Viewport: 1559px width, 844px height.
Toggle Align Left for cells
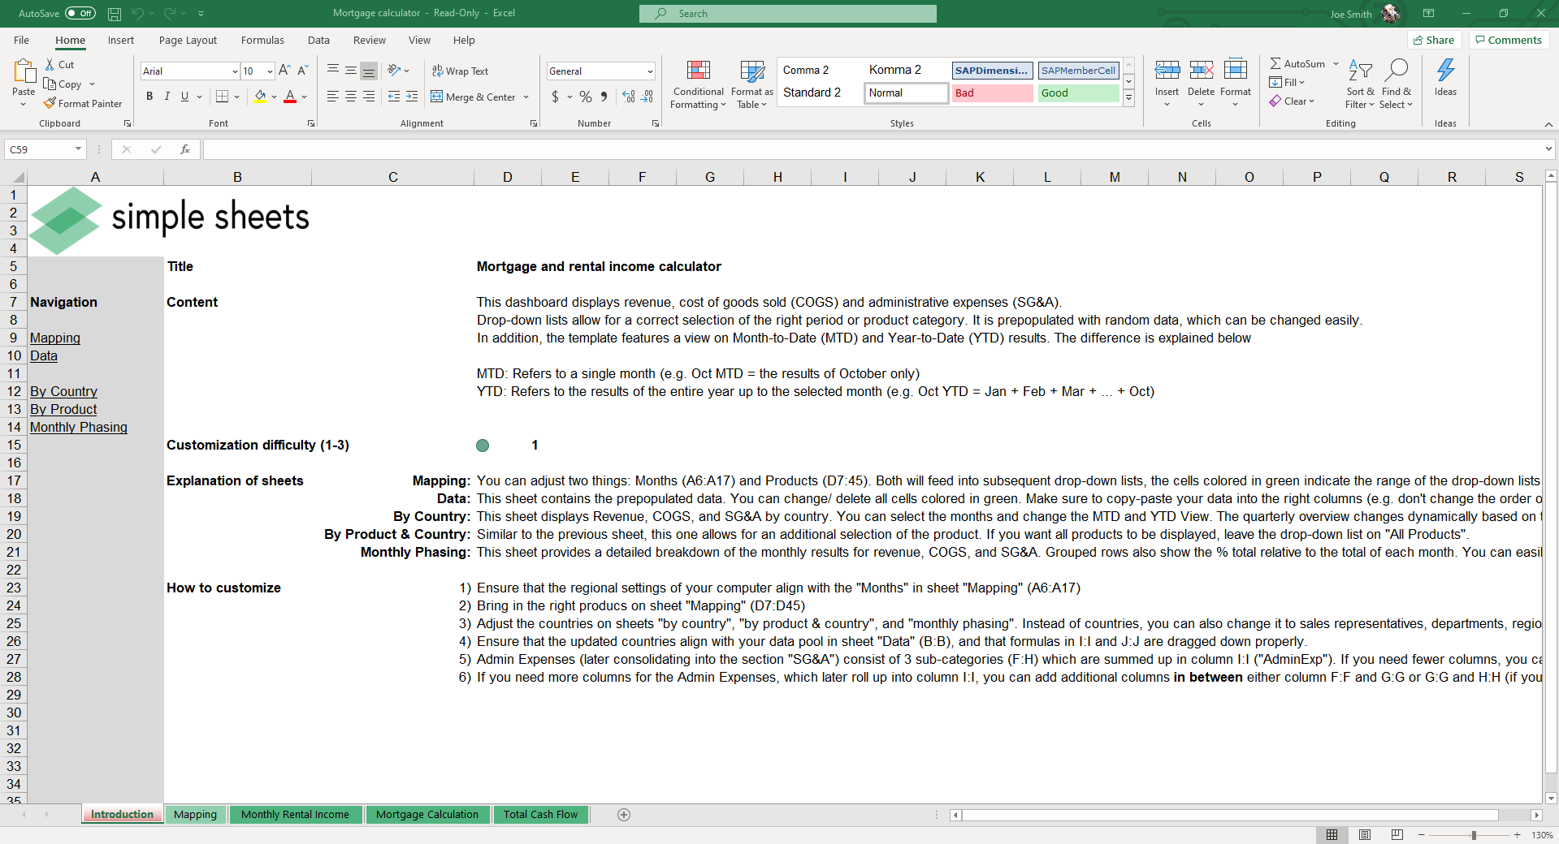click(x=333, y=97)
